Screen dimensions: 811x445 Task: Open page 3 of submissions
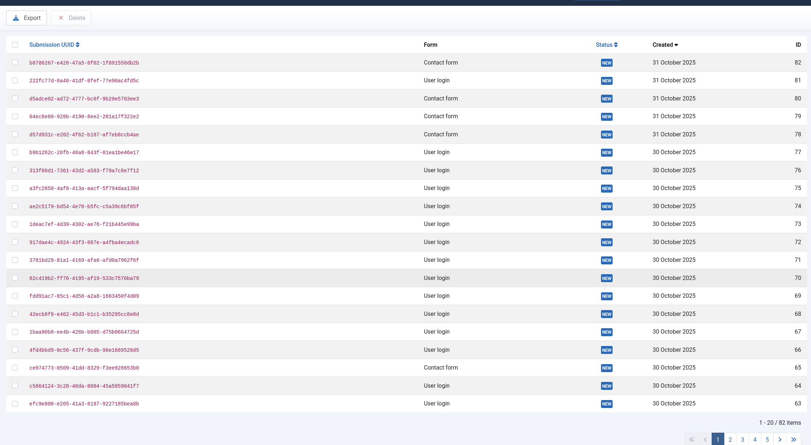pos(742,439)
